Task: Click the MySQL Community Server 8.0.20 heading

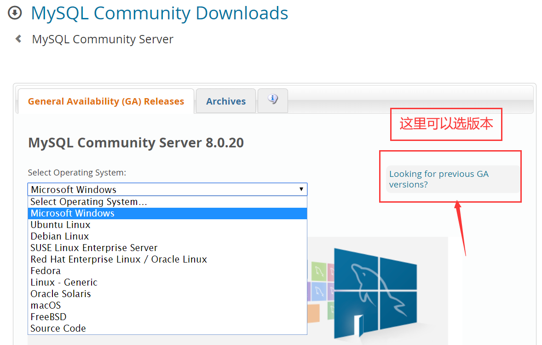Action: pos(136,143)
